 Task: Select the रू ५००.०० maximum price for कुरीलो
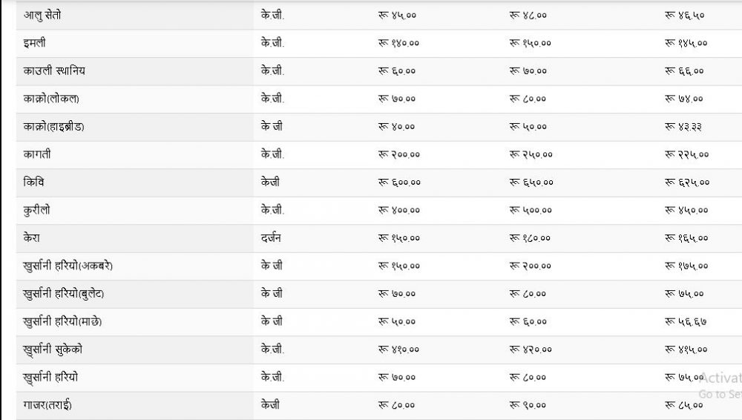(531, 210)
